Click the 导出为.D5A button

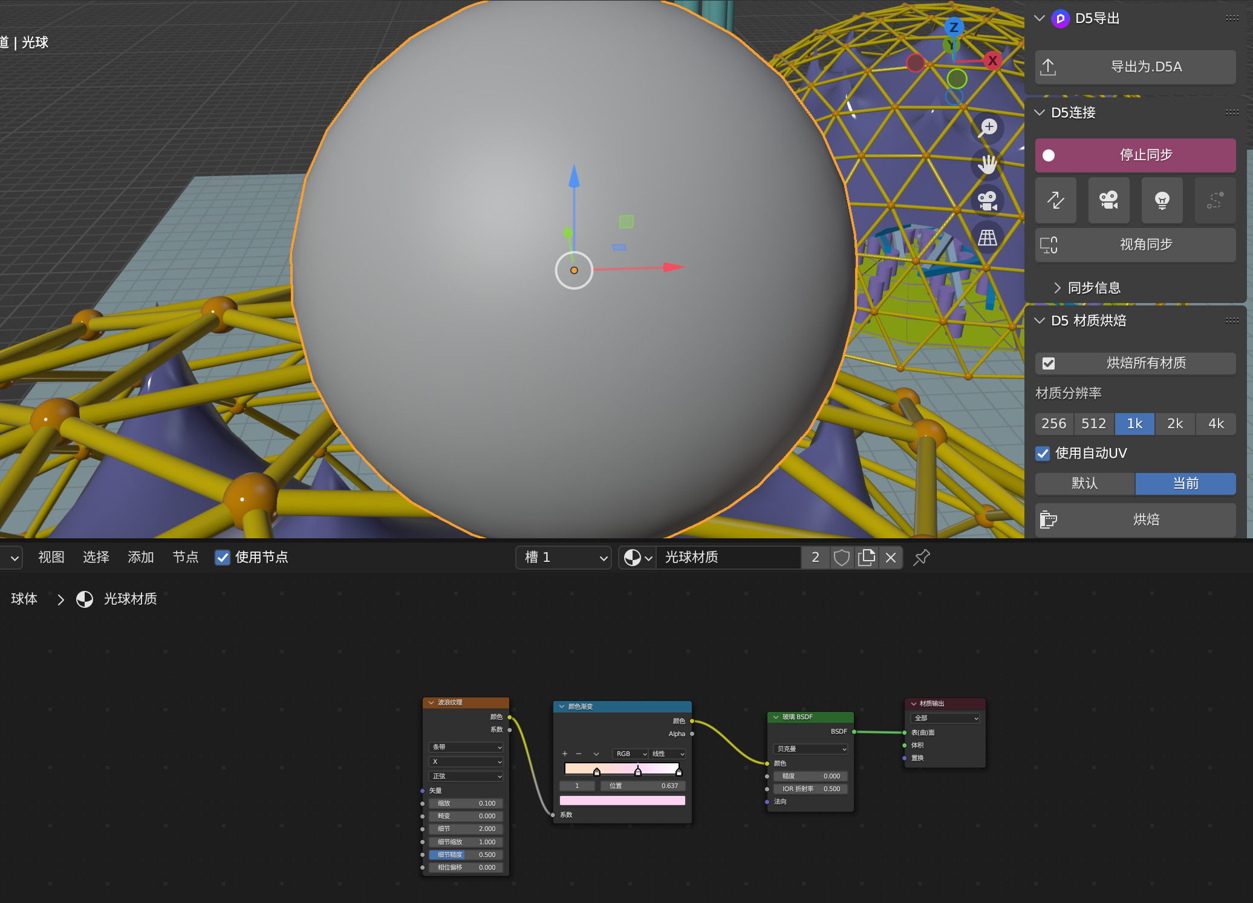coord(1135,67)
